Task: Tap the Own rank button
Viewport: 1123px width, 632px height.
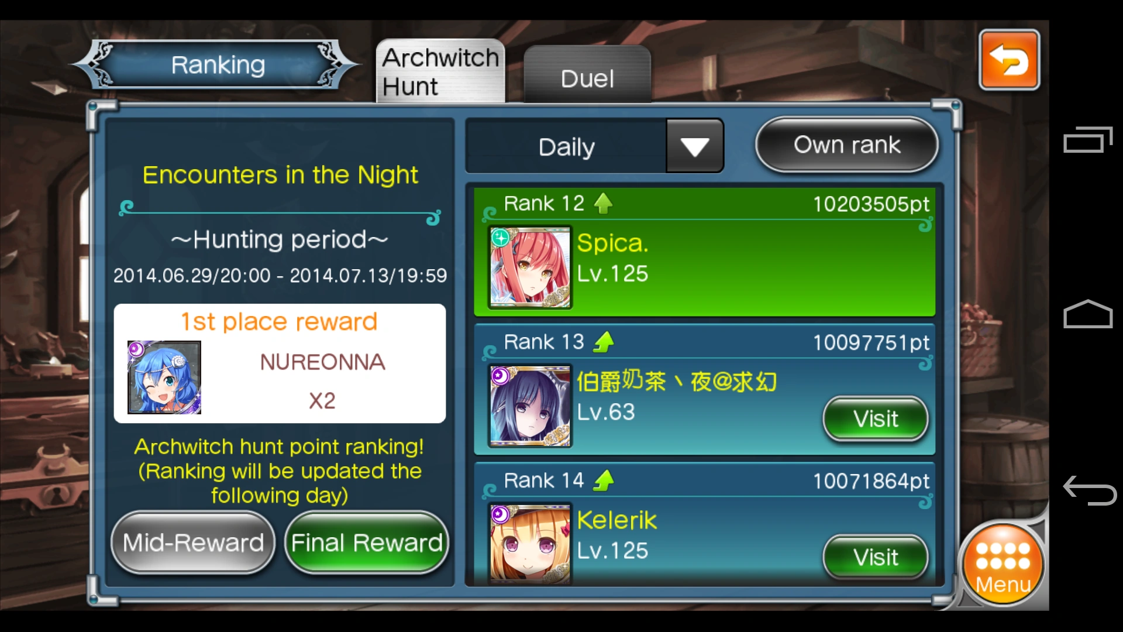Action: click(847, 145)
